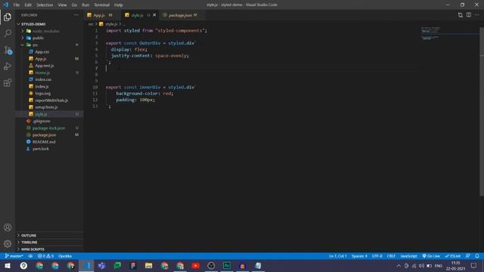
Task: Open File Explorer from the taskbar
Action: (148, 266)
